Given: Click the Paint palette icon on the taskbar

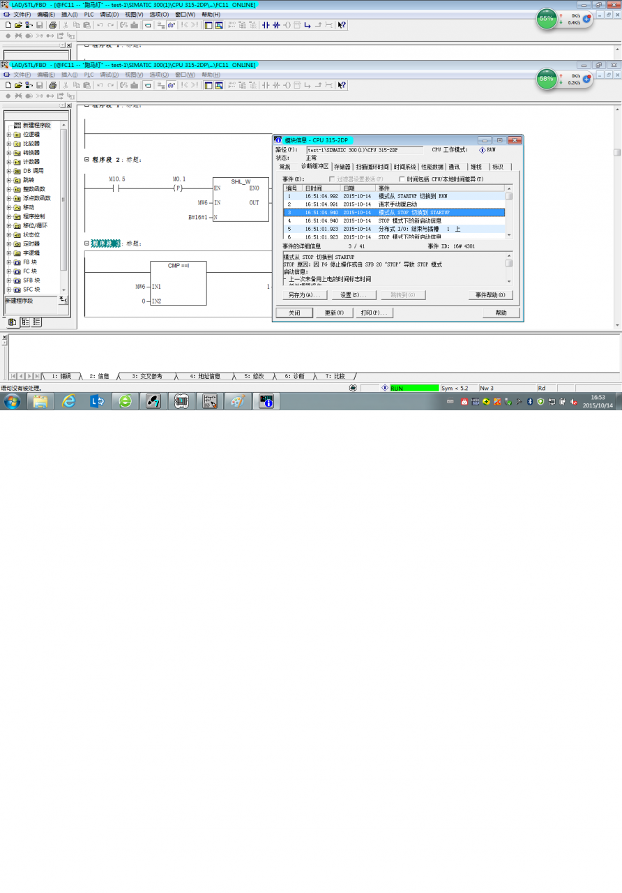Looking at the screenshot, I should [238, 401].
